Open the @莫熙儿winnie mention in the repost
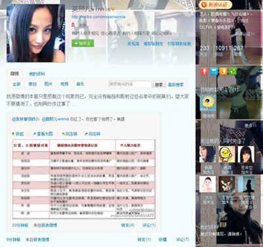Image resolution: width=263 pixels, height=247 pixels. [55, 119]
